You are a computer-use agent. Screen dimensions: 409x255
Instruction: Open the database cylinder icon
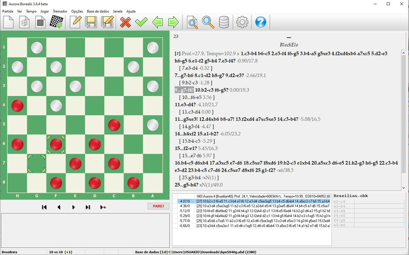tap(224, 22)
